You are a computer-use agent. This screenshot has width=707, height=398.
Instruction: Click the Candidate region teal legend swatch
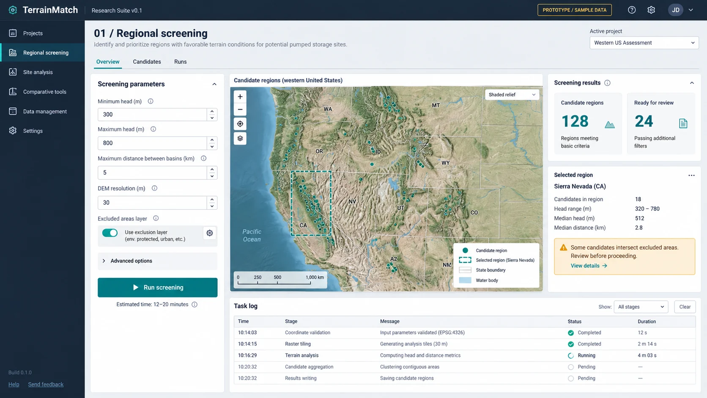(x=465, y=250)
